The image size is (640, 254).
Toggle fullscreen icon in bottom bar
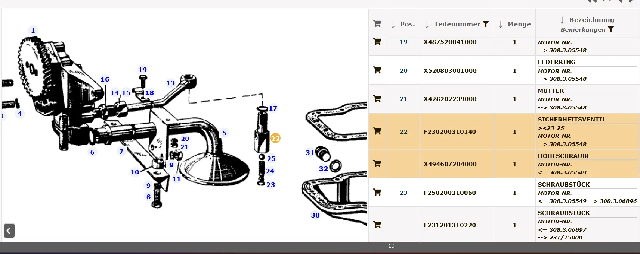(x=391, y=246)
